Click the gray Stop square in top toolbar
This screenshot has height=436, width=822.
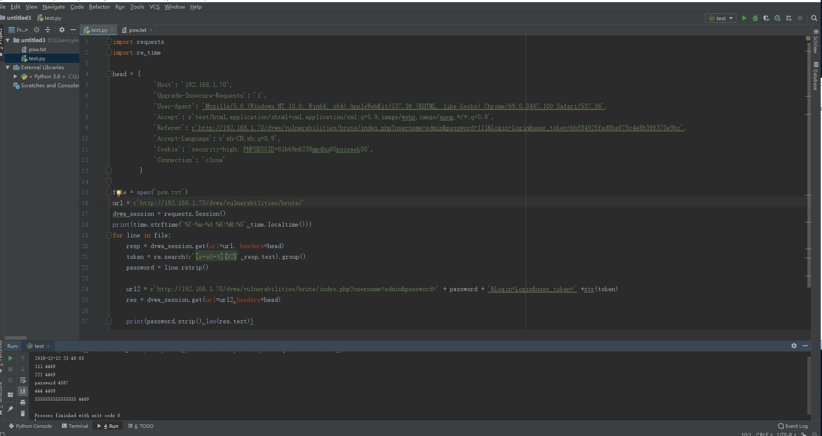[800, 18]
